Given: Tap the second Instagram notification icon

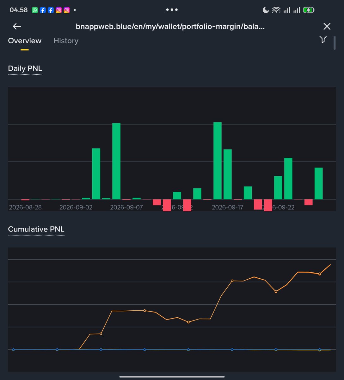Looking at the screenshot, I should tap(67, 10).
